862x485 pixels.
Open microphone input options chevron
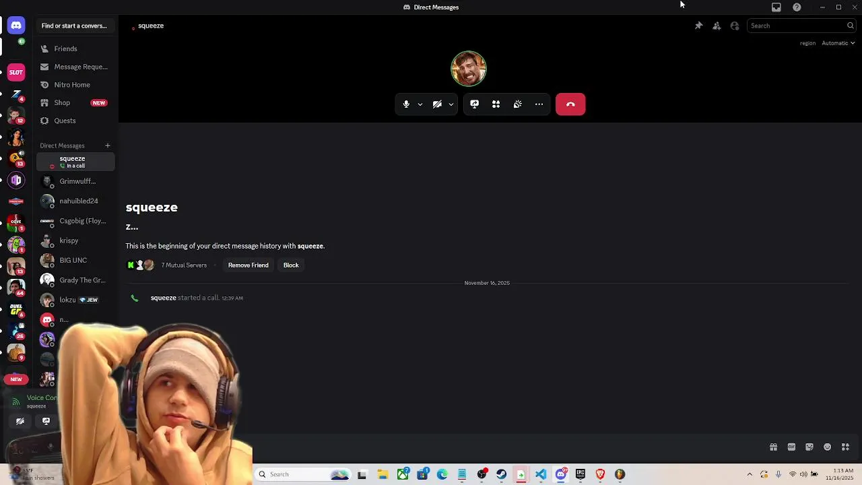pos(420,104)
